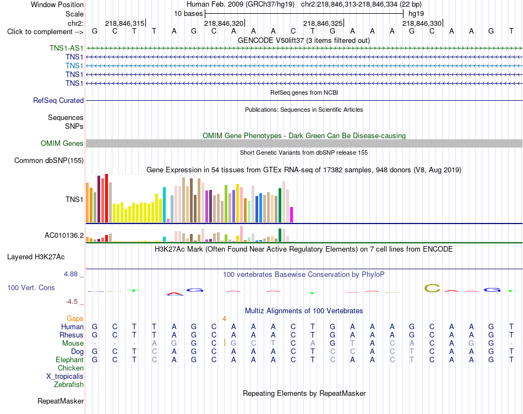Click the Mouse alignment row label

tap(73, 344)
